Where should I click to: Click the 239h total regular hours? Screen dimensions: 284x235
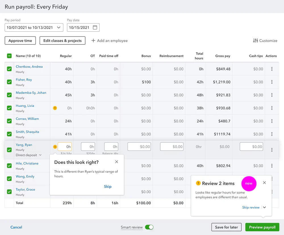click(x=67, y=203)
